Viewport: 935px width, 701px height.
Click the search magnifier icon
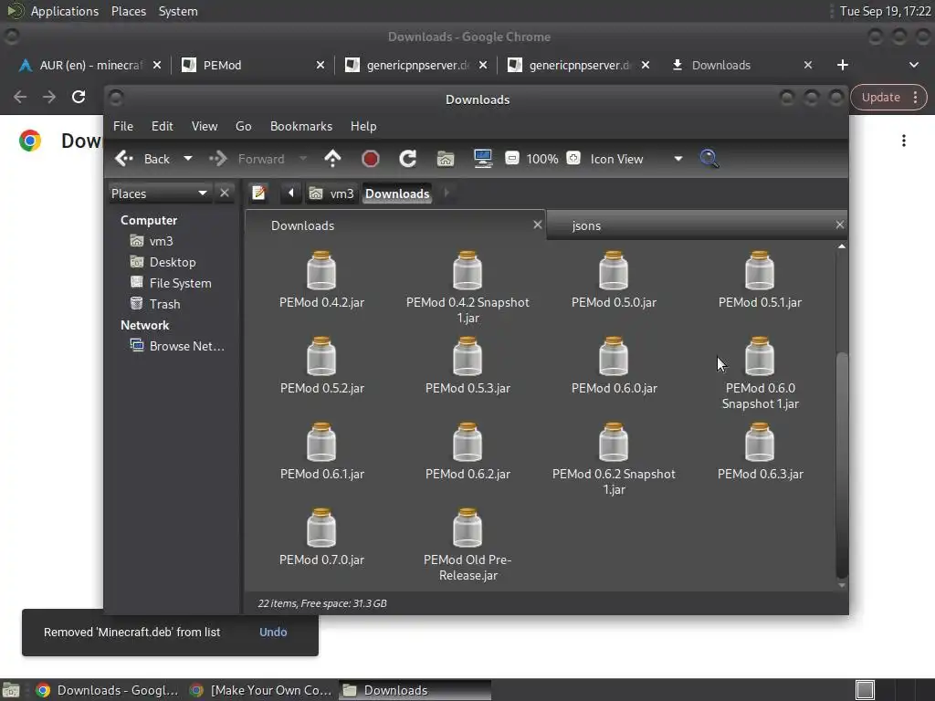(x=709, y=159)
